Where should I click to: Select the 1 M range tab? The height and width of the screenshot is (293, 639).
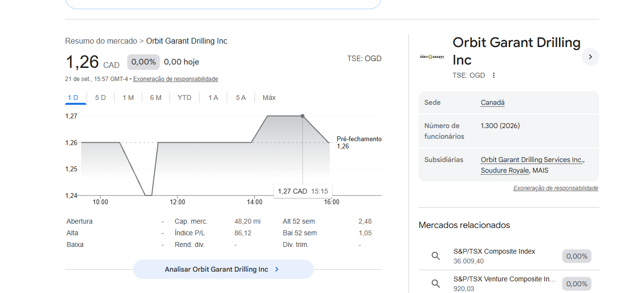tap(128, 98)
